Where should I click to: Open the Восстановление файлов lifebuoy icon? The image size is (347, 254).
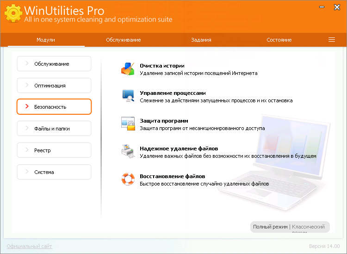click(x=128, y=179)
